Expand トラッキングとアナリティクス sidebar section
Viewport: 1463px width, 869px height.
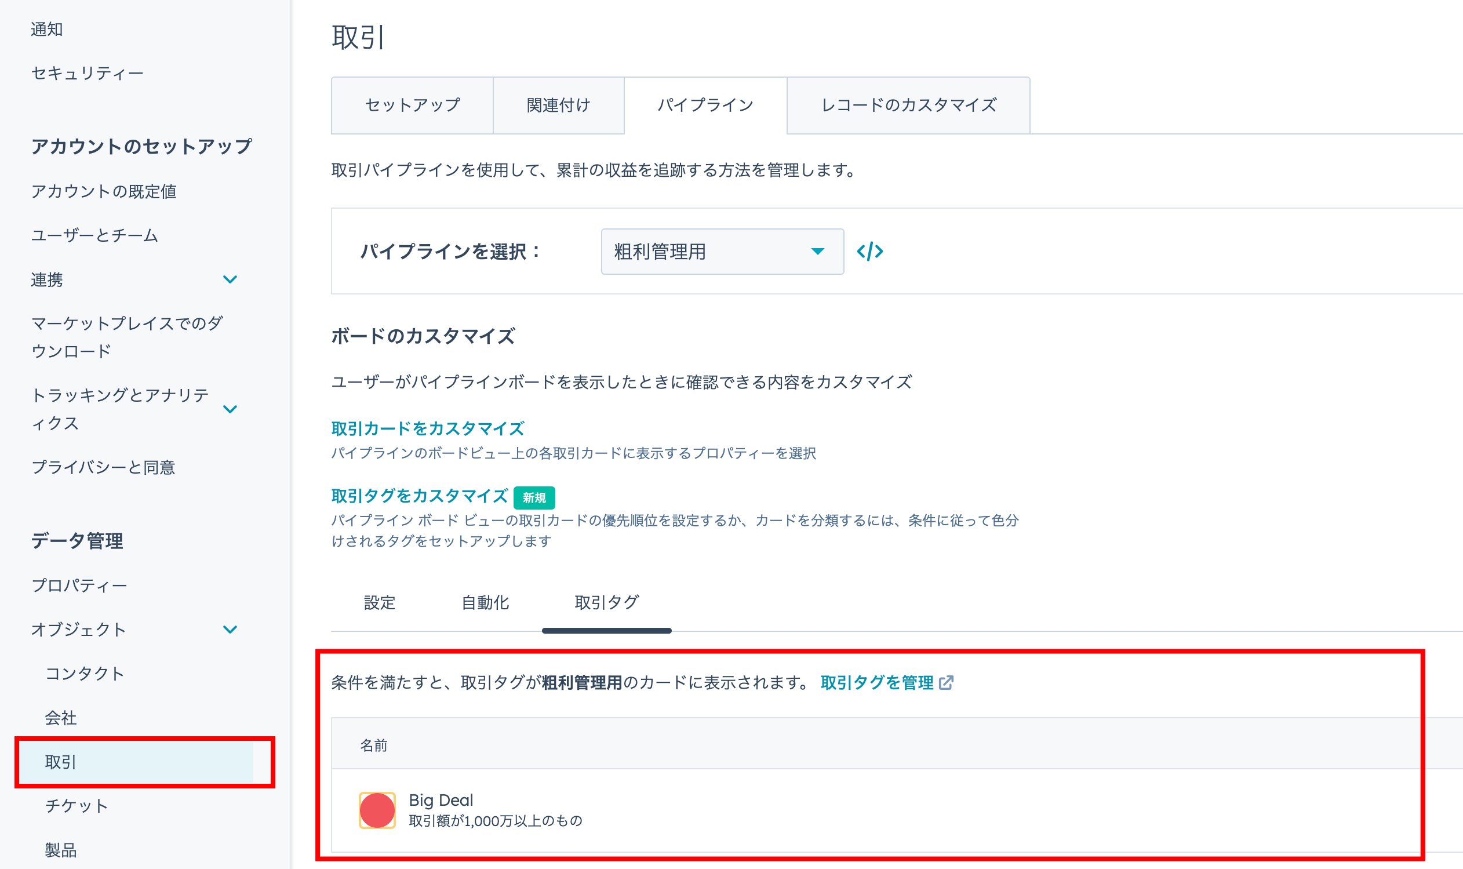pyautogui.click(x=230, y=409)
